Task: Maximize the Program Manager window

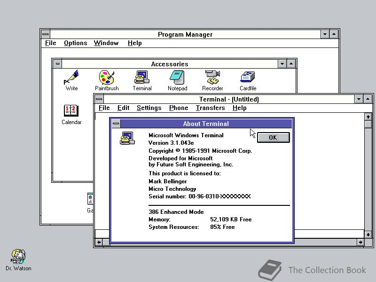Action: tap(334, 34)
